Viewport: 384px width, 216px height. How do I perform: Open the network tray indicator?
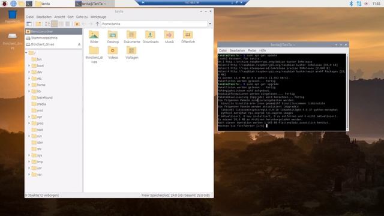pos(359,4)
